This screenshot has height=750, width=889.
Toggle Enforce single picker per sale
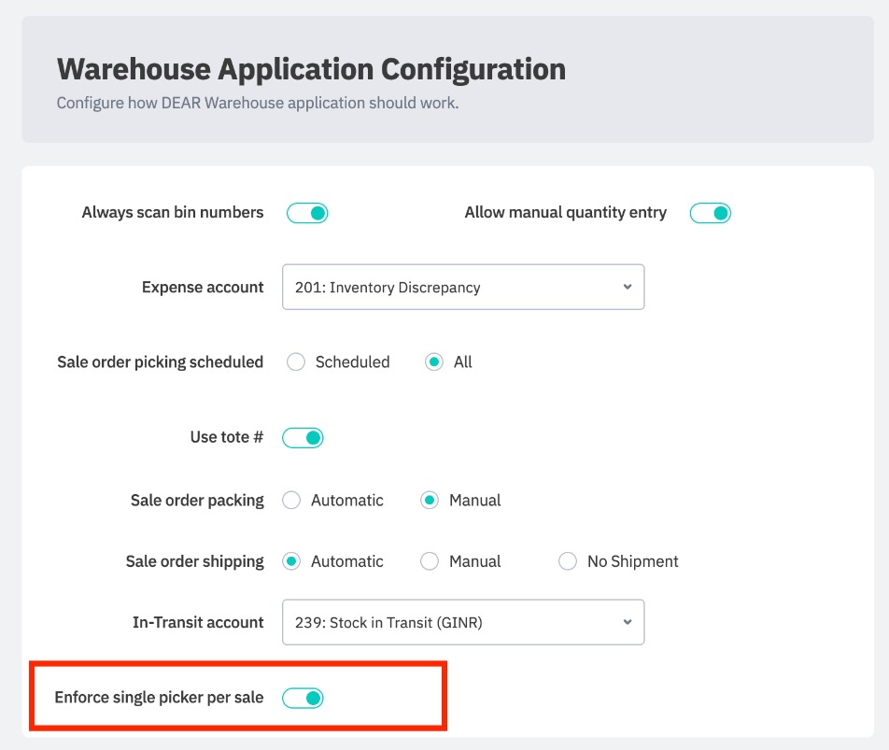[303, 698]
